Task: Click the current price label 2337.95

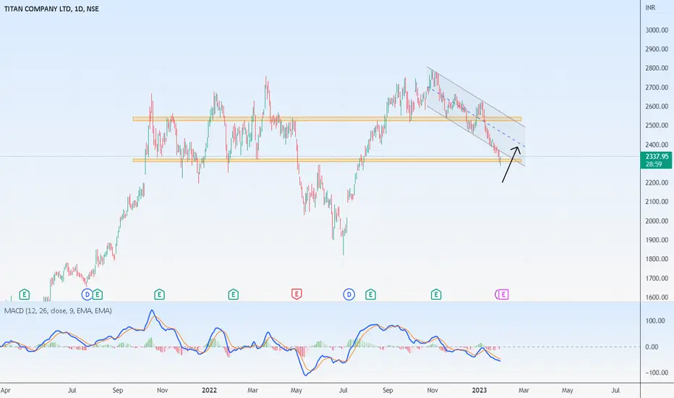Action: pos(656,160)
